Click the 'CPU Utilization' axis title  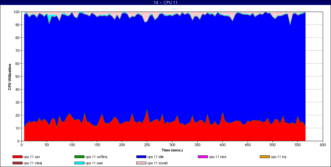[10, 77]
